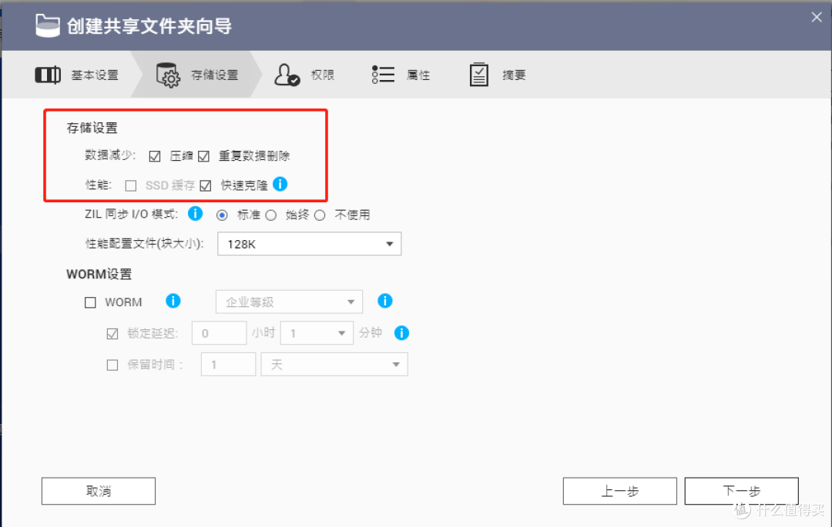Enable the SSD 缓存 checkbox
The height and width of the screenshot is (527, 832).
[130, 186]
